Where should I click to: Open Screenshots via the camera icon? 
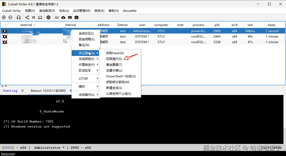76,17
